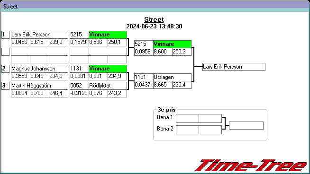Click the speed cell 250,3
Screen dimensions: 310x174
182,52
